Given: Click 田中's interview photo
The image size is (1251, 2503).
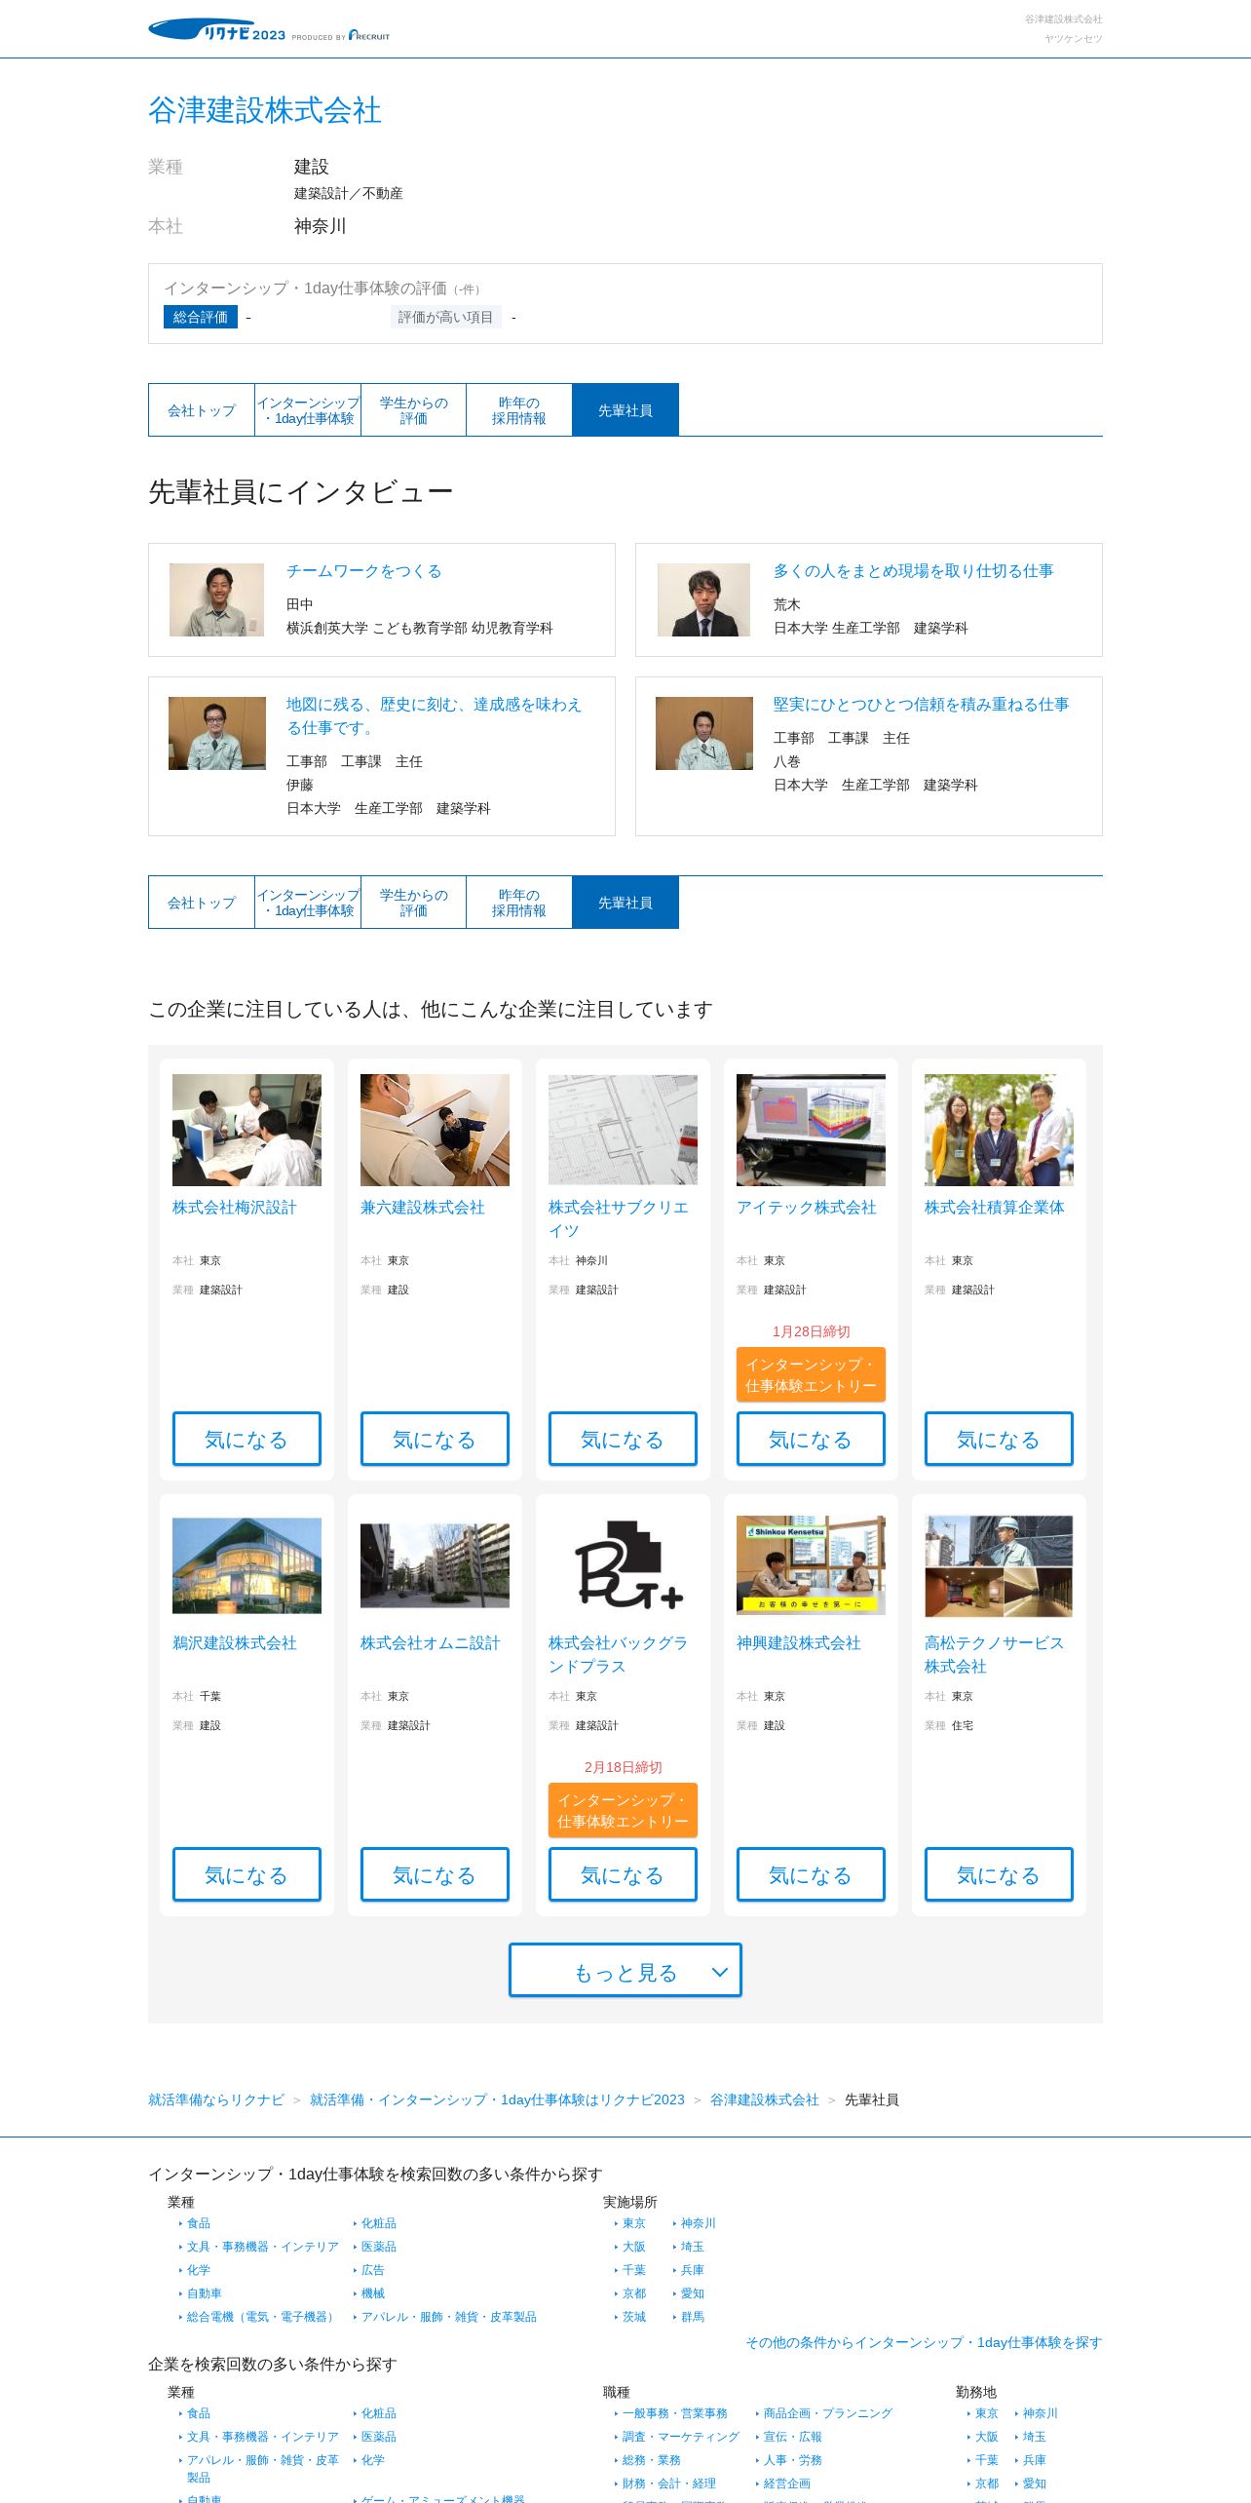Looking at the screenshot, I should point(216,599).
